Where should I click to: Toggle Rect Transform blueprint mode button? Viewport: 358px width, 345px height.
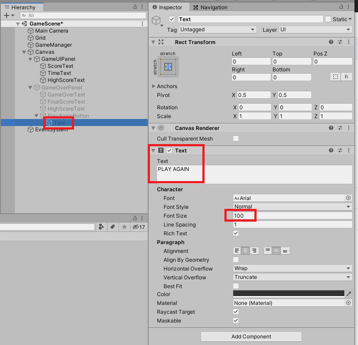(x=336, y=77)
